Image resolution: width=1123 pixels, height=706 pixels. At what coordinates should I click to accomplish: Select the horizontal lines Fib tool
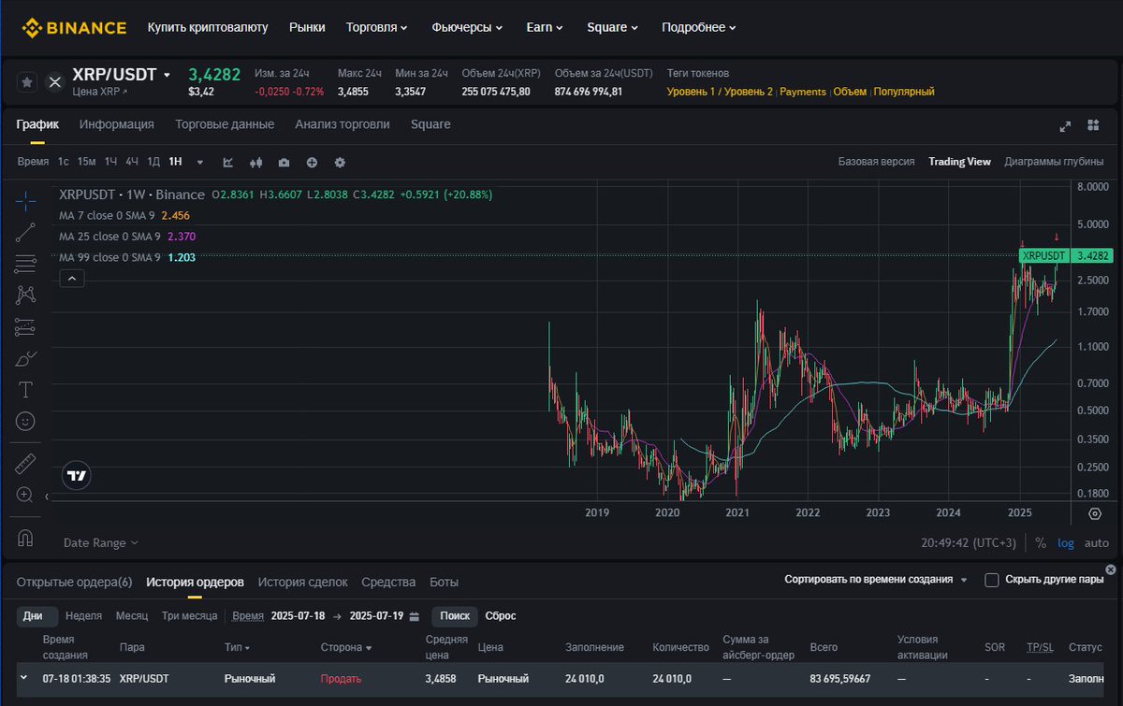click(x=25, y=264)
